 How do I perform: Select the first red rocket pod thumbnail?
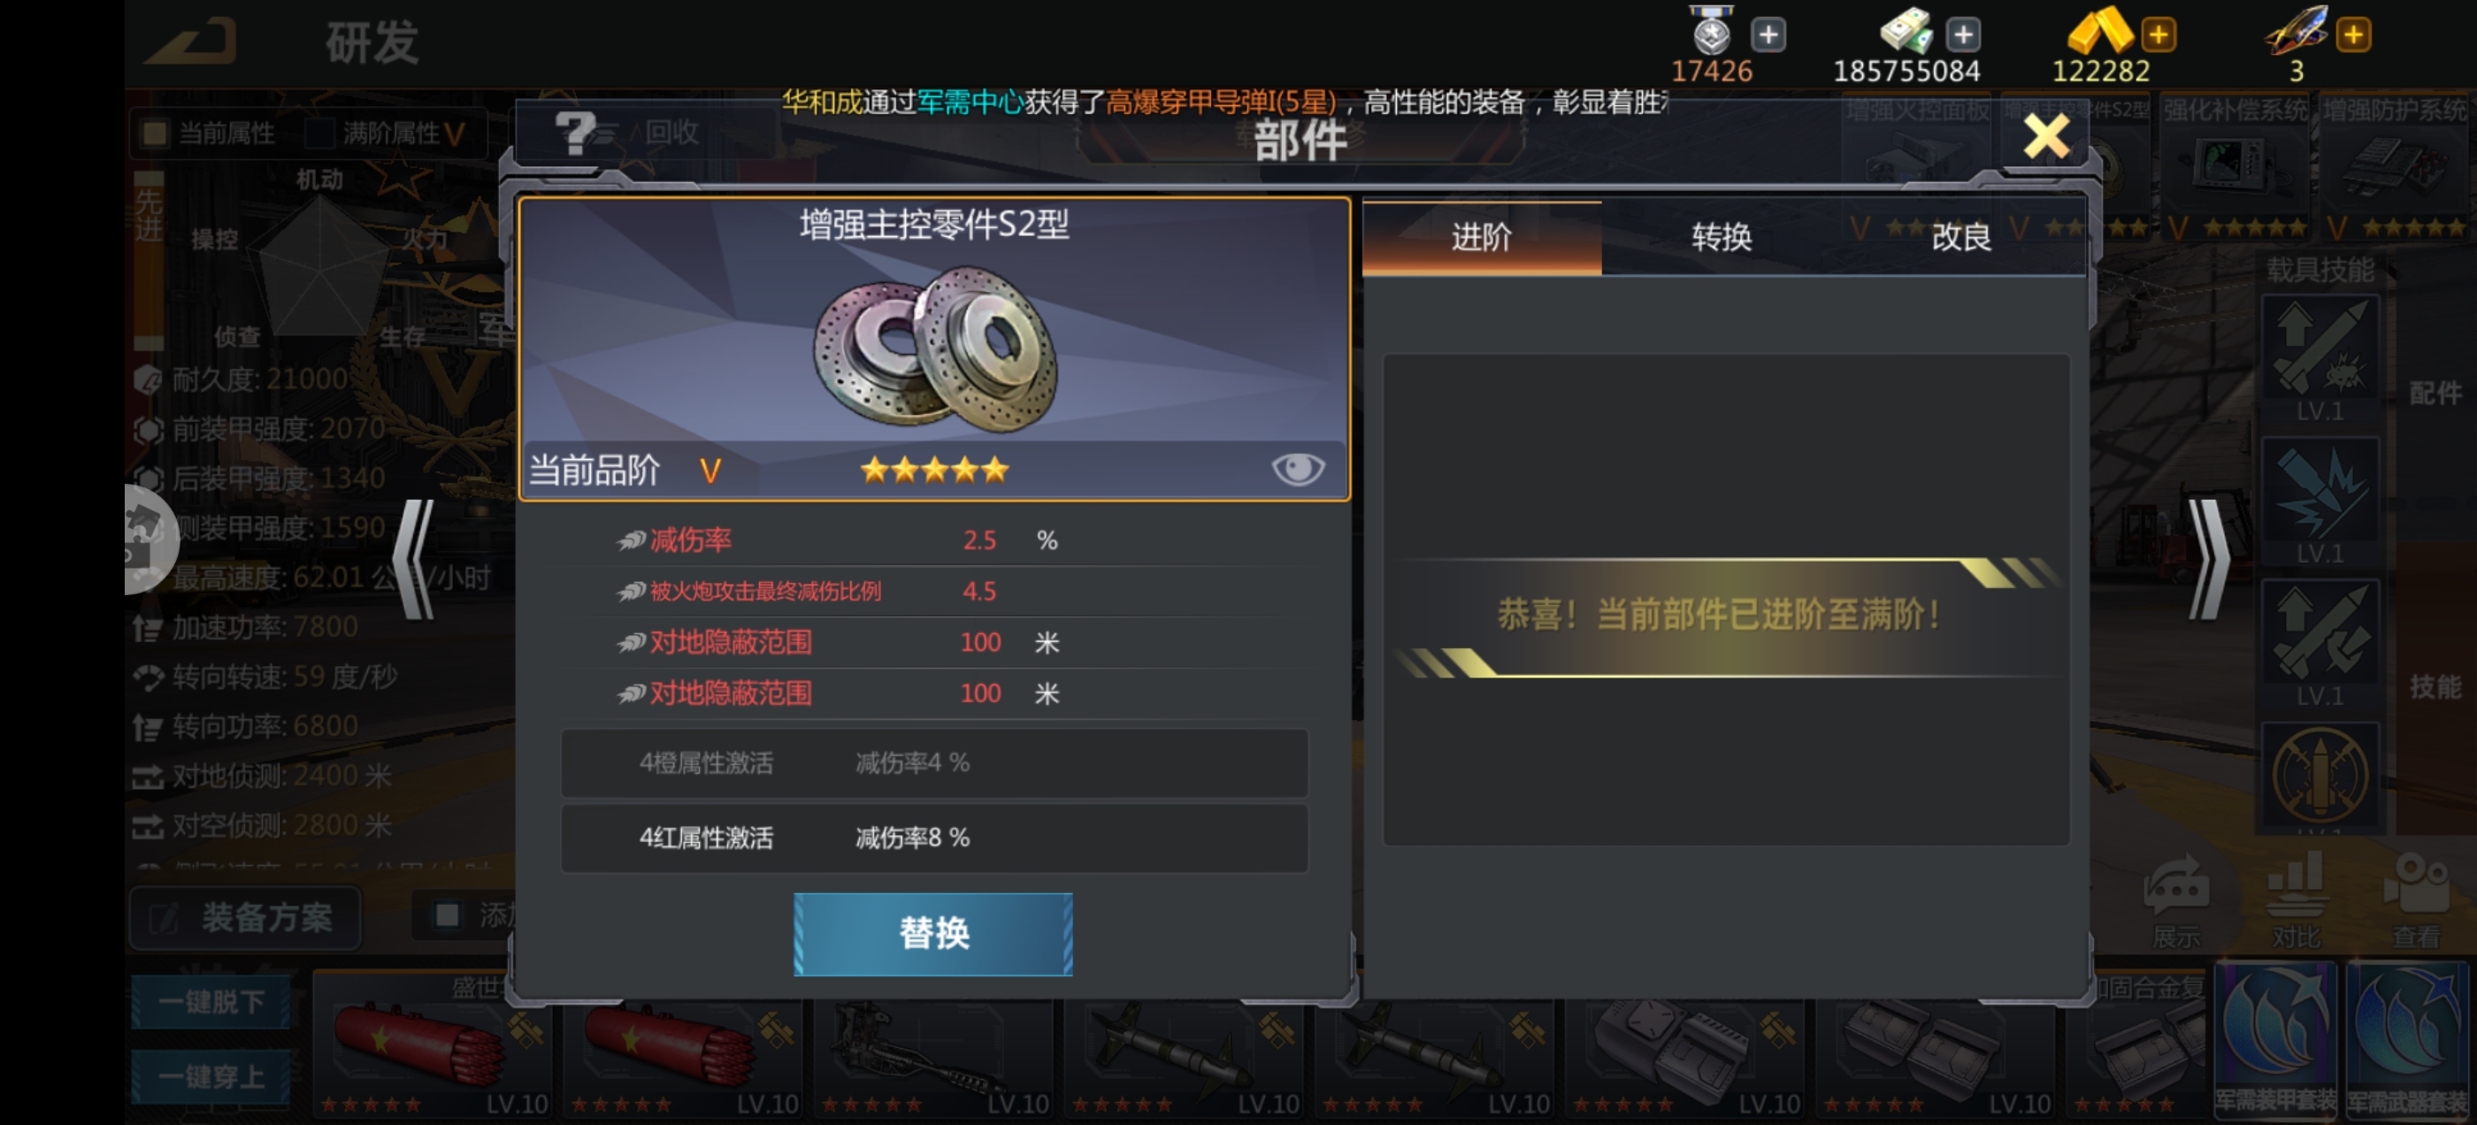click(x=433, y=1046)
